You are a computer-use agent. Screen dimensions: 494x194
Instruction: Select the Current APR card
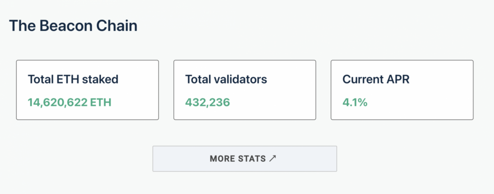[402, 90]
